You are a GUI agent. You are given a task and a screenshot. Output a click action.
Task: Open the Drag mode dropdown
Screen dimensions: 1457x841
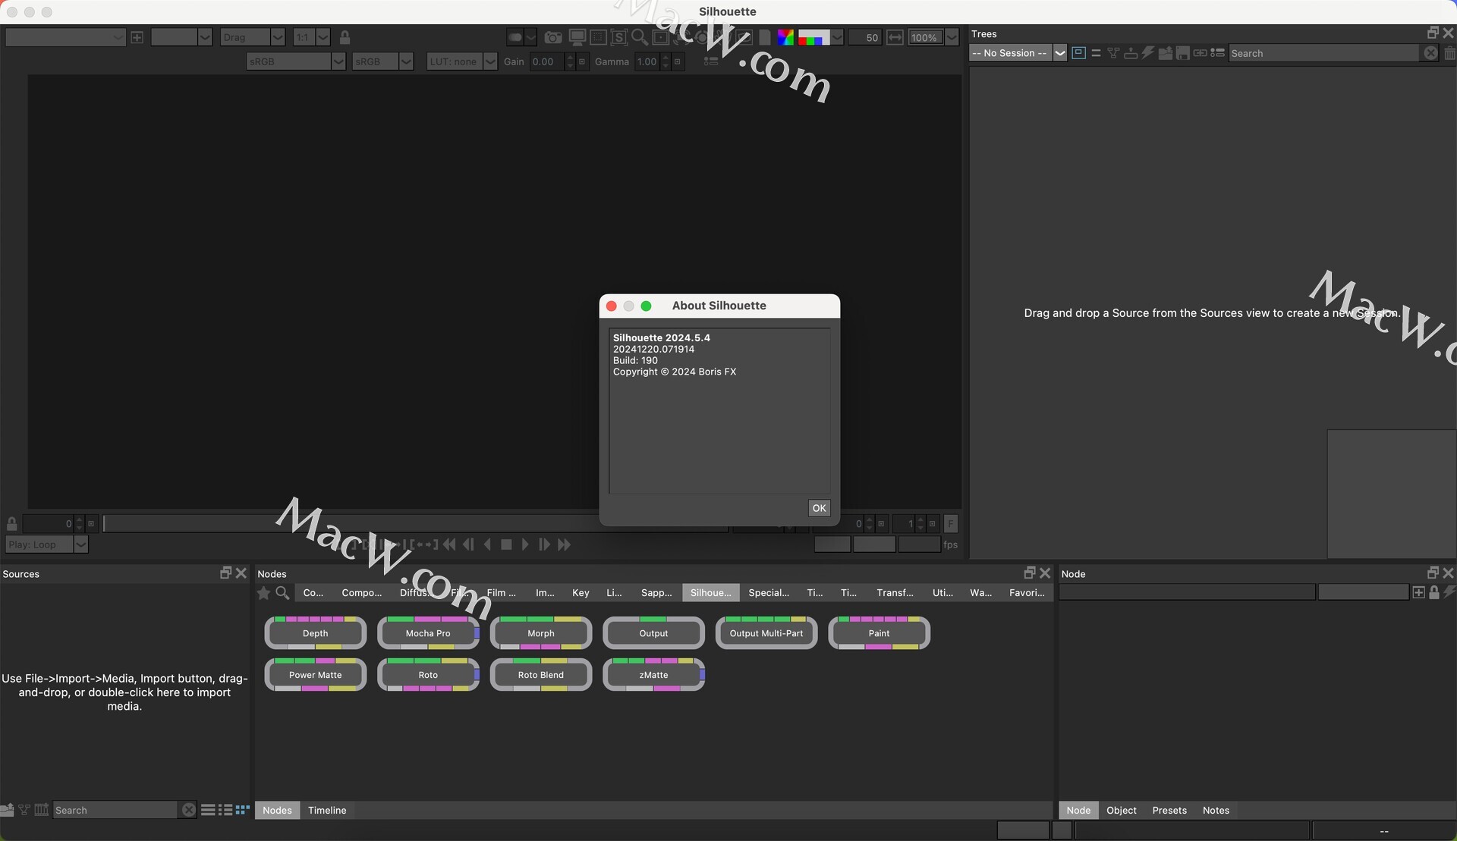pyautogui.click(x=253, y=37)
